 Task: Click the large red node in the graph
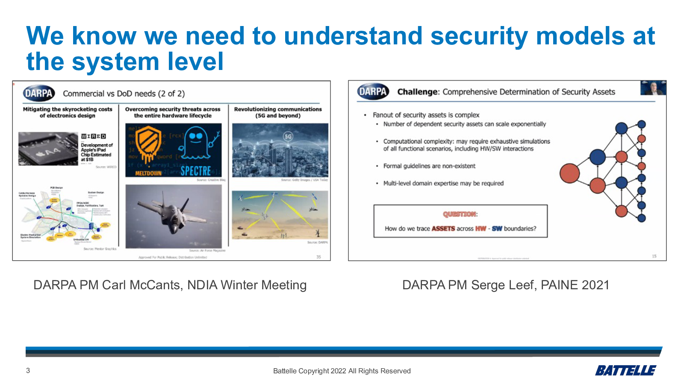click(569, 173)
